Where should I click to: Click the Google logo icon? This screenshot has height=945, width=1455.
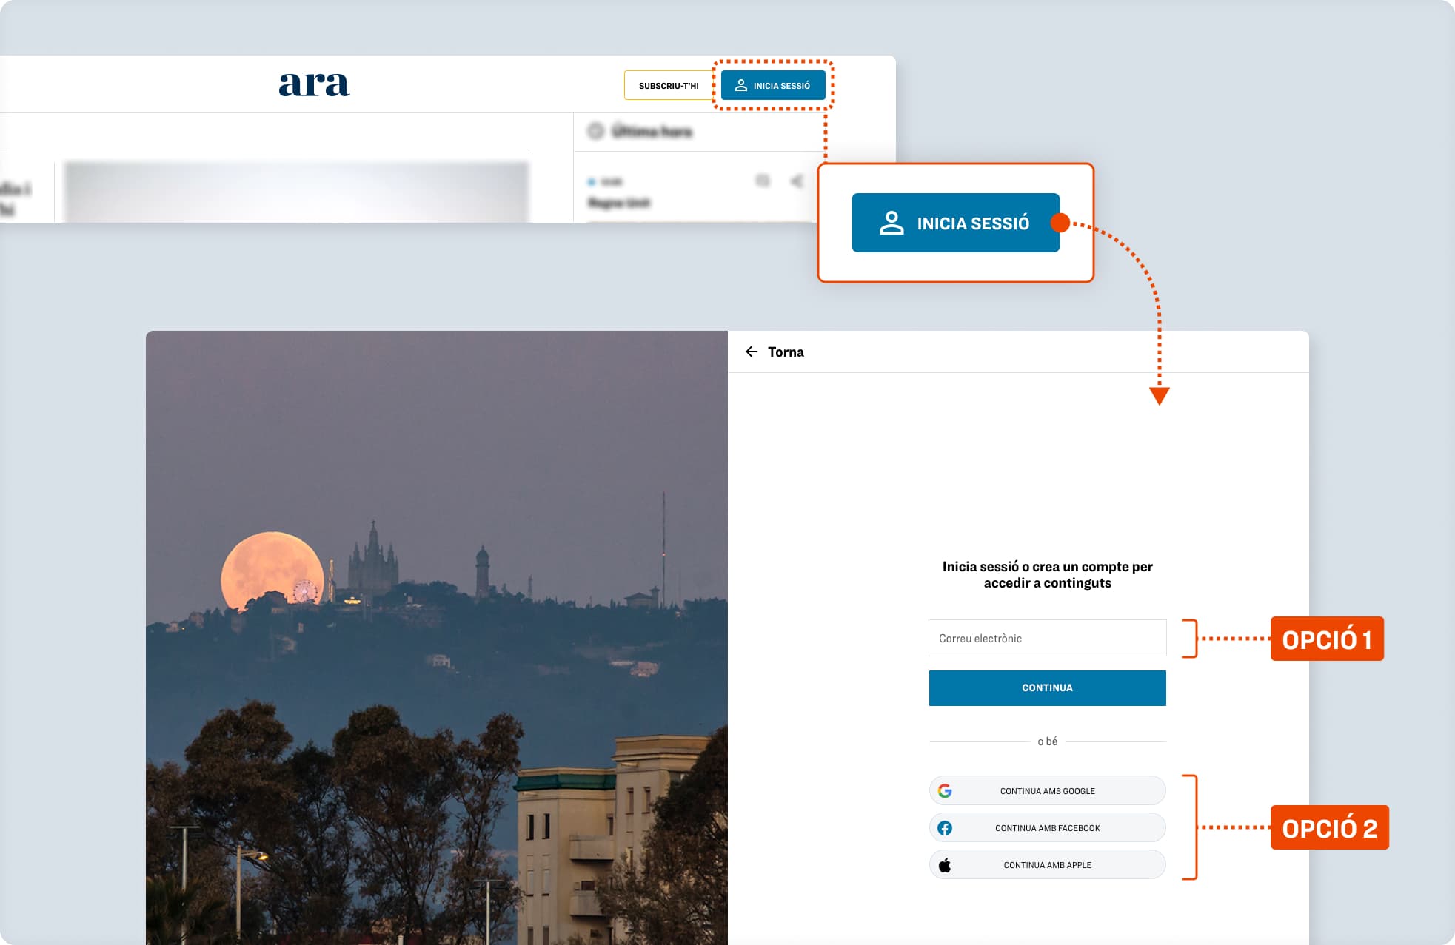[945, 790]
